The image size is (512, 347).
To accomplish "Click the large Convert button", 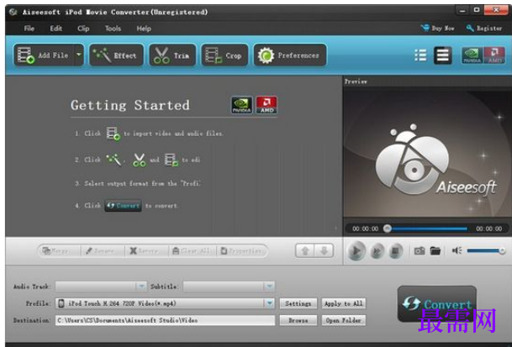I will click(x=437, y=304).
